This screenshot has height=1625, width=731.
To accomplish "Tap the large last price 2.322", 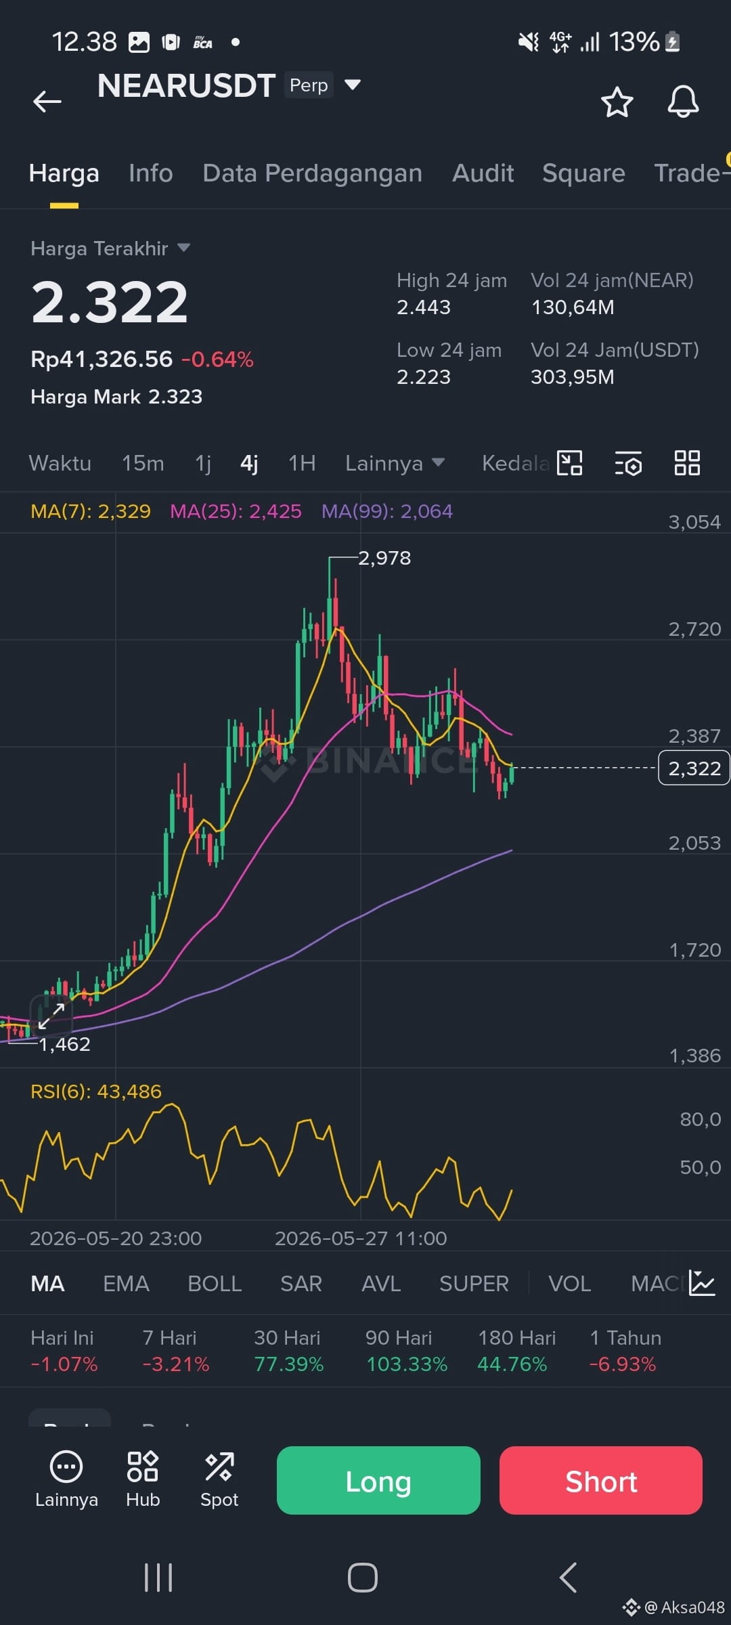I will click(110, 302).
